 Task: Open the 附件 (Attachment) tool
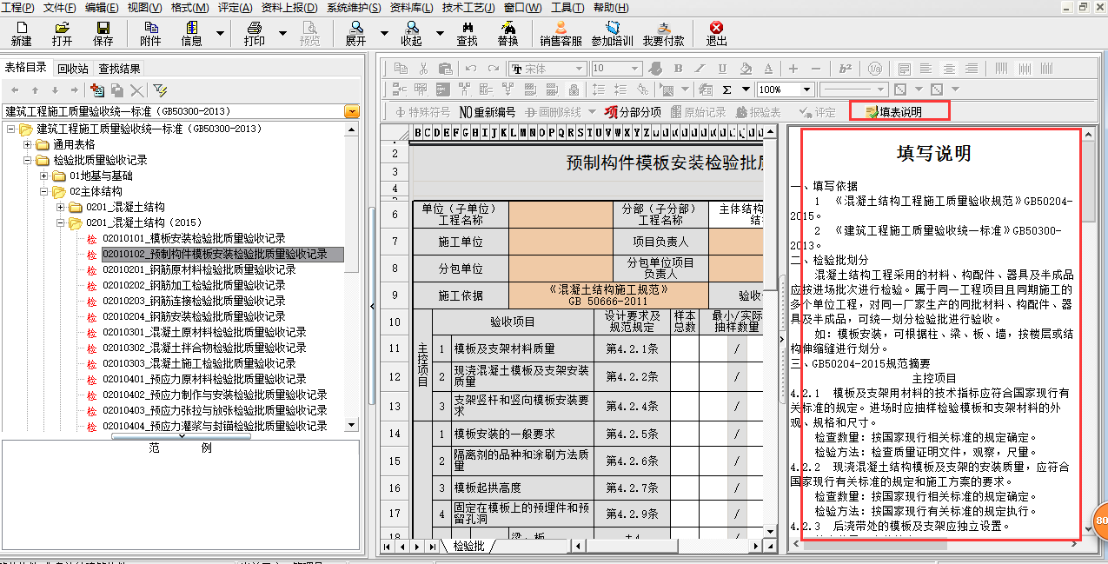coord(150,34)
